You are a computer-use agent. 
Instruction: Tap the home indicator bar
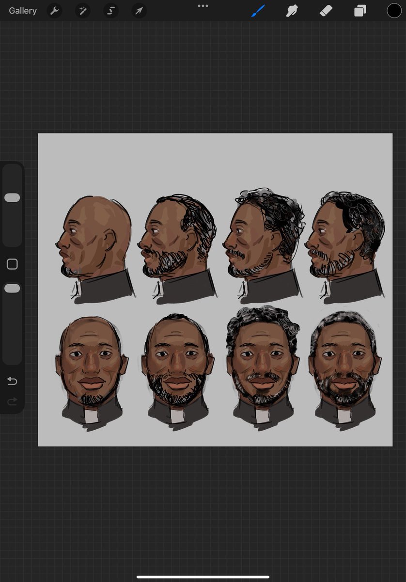pos(203,577)
